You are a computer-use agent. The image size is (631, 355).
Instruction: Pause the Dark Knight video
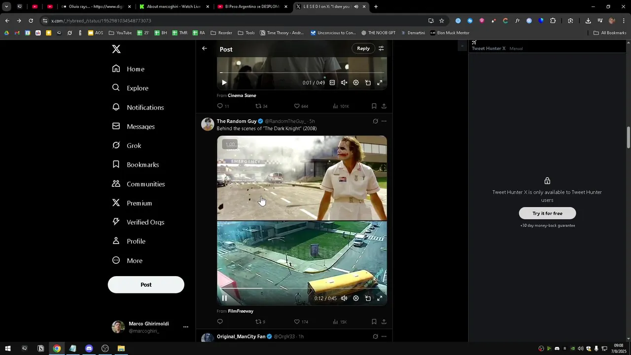(224, 298)
